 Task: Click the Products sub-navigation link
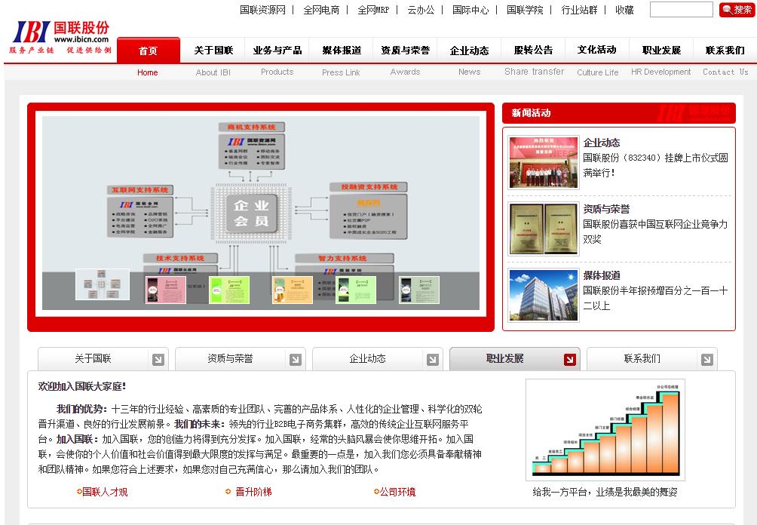(x=277, y=72)
